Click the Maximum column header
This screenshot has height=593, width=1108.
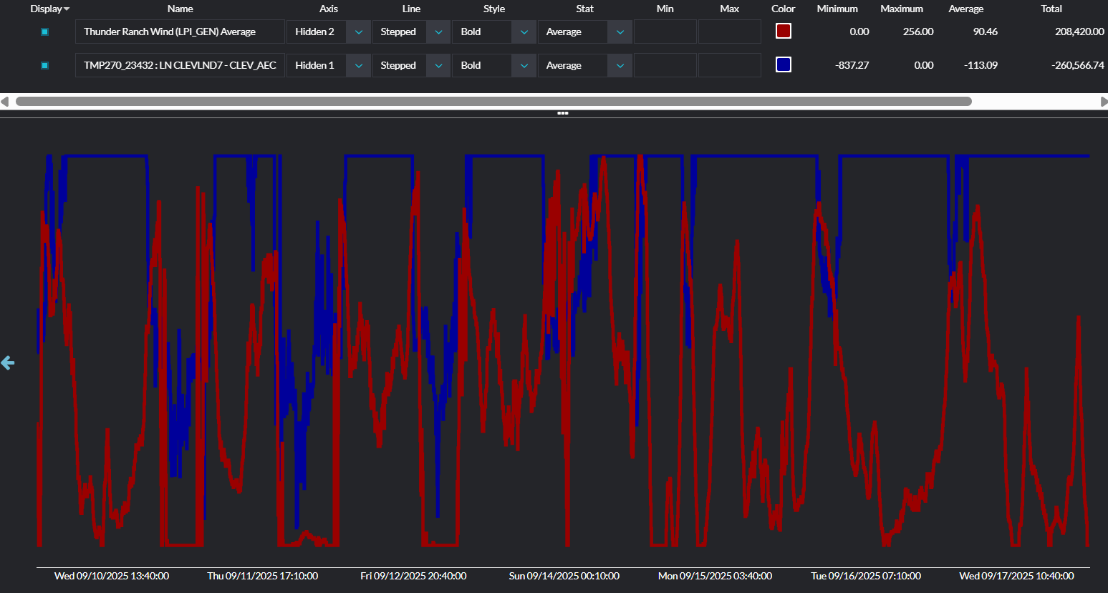tap(901, 9)
